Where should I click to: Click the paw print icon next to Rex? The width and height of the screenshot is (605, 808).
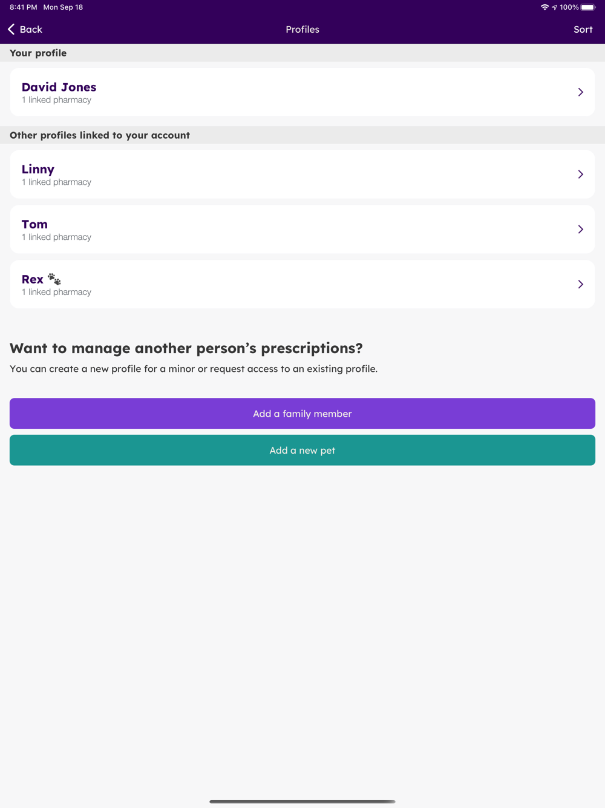coord(54,279)
